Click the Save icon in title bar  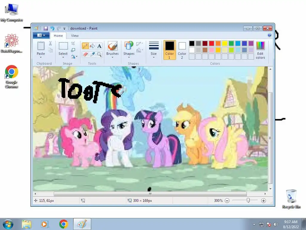coord(46,28)
